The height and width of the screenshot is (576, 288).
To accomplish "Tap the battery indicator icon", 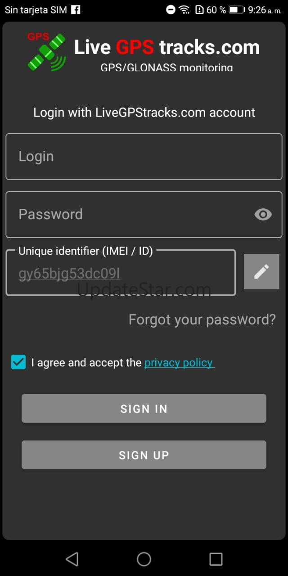I will click(237, 9).
